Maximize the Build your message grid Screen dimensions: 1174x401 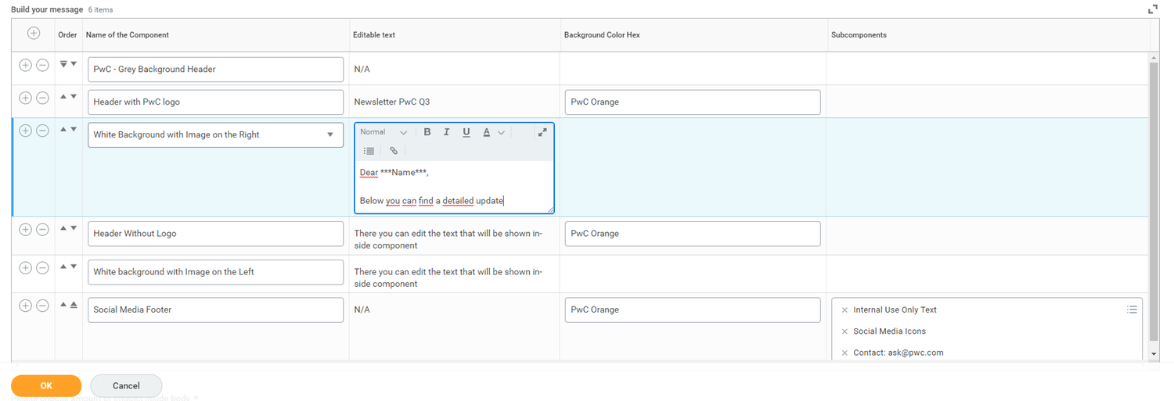click(1153, 9)
